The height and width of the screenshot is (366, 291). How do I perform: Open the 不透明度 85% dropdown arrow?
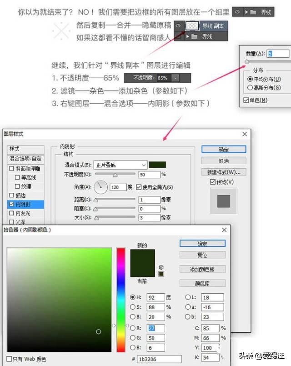point(175,78)
